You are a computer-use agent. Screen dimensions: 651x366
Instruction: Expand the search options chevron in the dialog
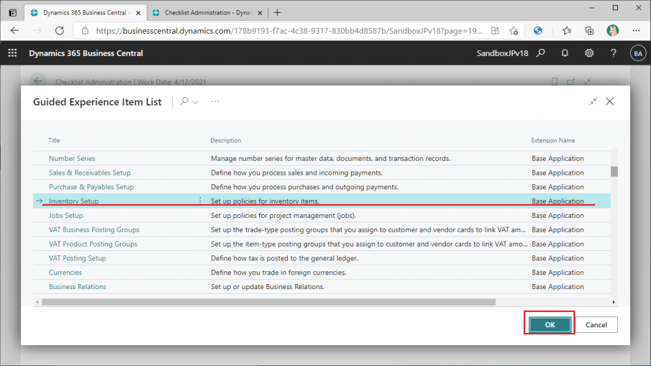(x=195, y=102)
